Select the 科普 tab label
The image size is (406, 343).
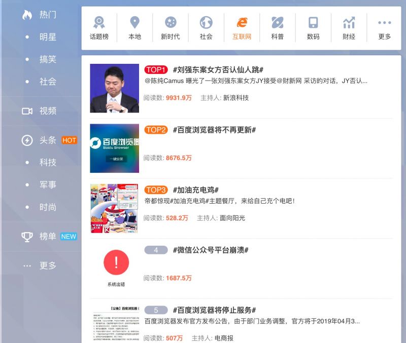tap(277, 36)
